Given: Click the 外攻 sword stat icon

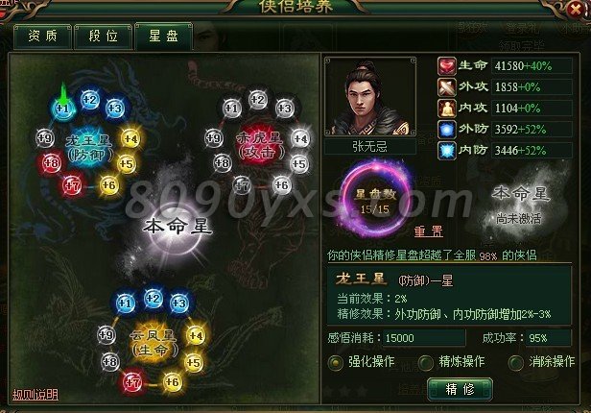Looking at the screenshot, I should click(x=447, y=87).
